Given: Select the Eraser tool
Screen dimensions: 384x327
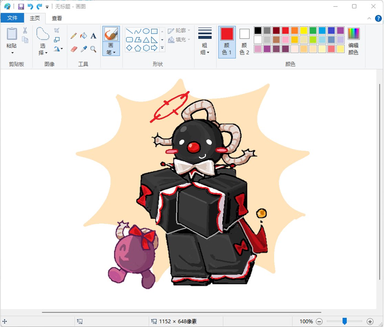Looking at the screenshot, I should tap(74, 49).
